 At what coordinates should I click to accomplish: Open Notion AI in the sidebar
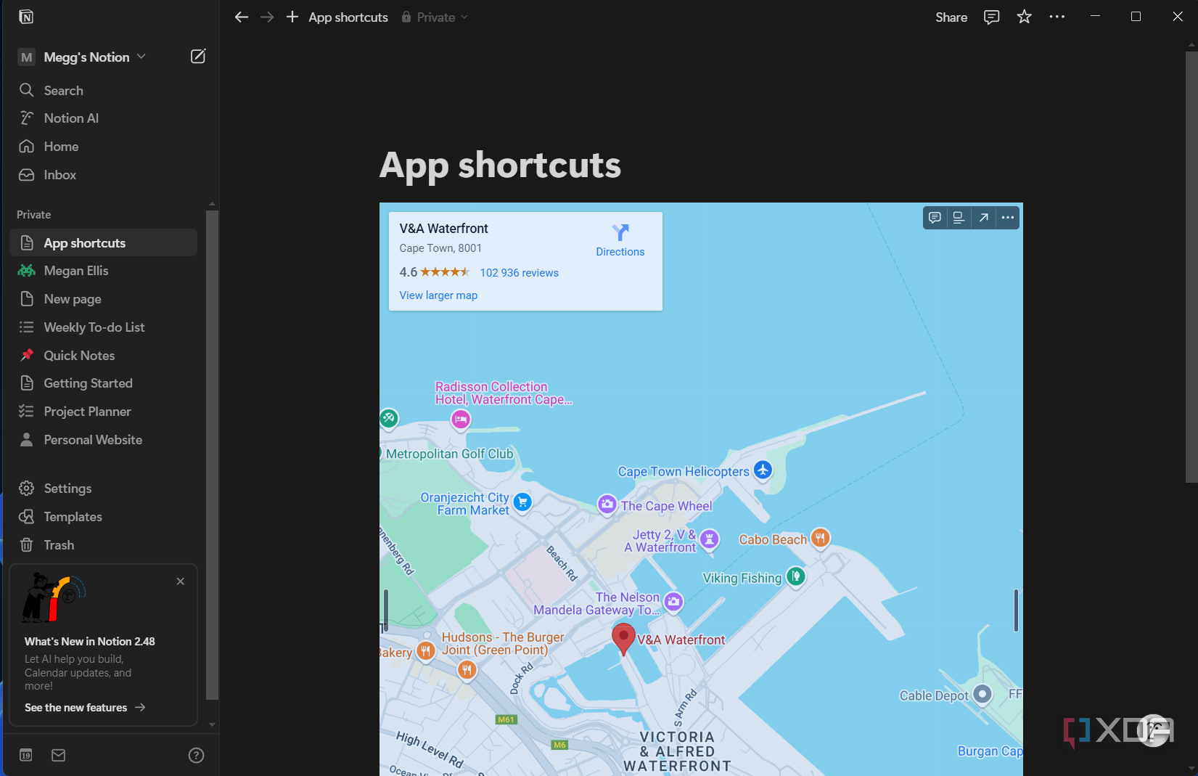tap(103, 118)
